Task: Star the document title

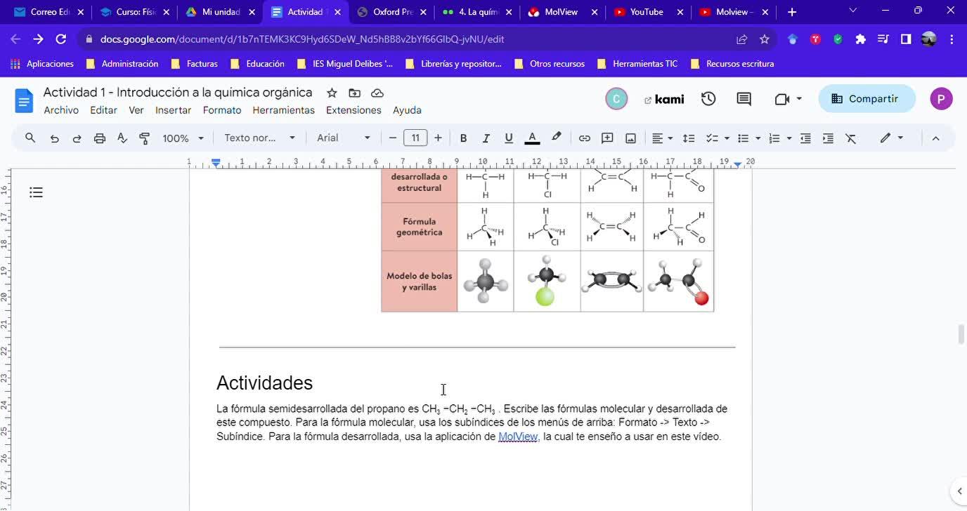Action: (x=332, y=93)
